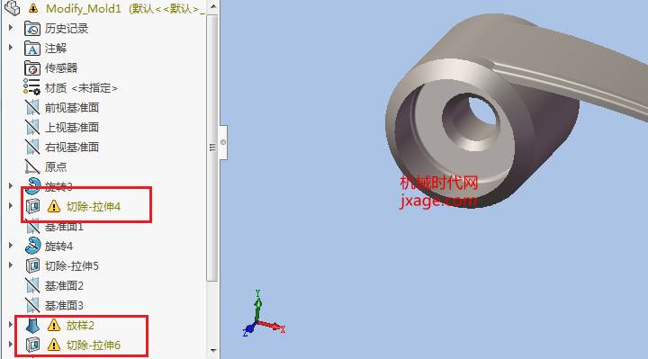Click the feature tree scroll down arrow
The height and width of the screenshot is (359, 648).
pos(213,350)
